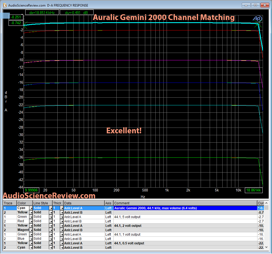Open the thickness dropdown for the max volume row
This screenshot has height=254, width=272.
[x=62, y=208]
